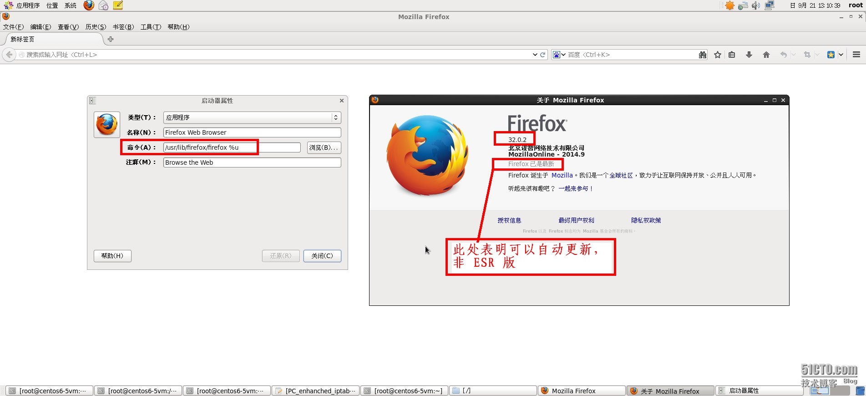Open the orange update notification tray icon
Screen dimensions: 866x396
[729, 5]
